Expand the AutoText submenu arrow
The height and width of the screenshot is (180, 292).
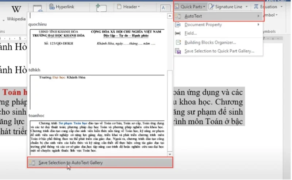[258, 16]
